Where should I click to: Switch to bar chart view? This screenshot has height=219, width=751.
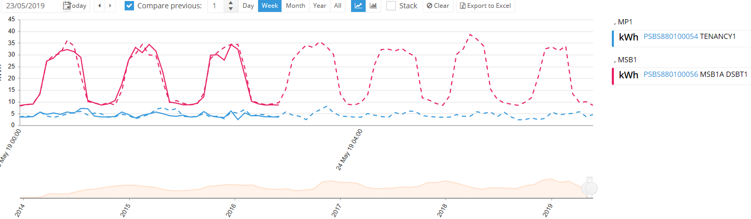[373, 6]
